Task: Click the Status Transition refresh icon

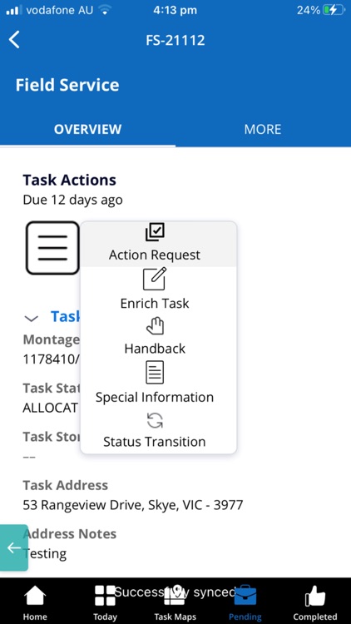Action: tap(155, 420)
